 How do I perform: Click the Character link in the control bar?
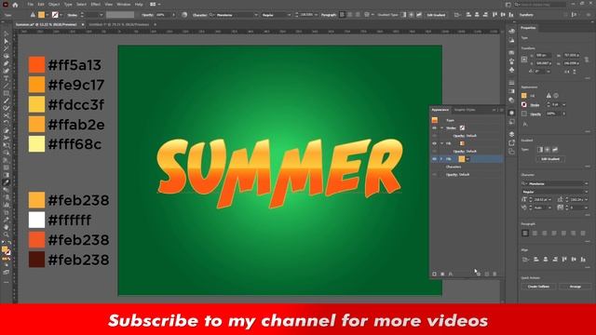click(199, 15)
